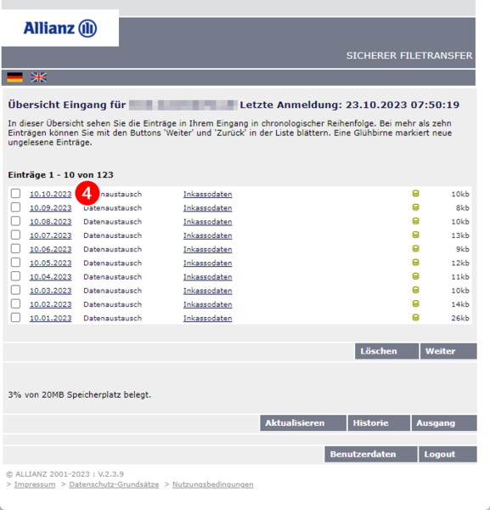Open the 10.09.2023 date link

click(51, 208)
